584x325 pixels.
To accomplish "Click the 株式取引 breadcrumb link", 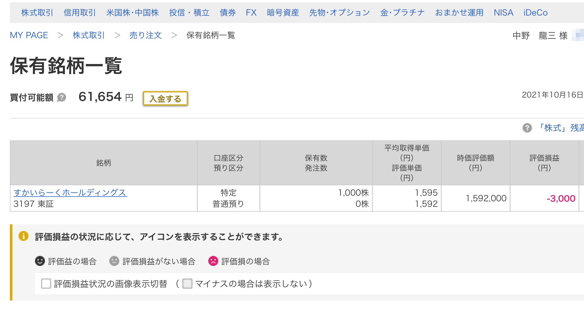I will click(88, 35).
